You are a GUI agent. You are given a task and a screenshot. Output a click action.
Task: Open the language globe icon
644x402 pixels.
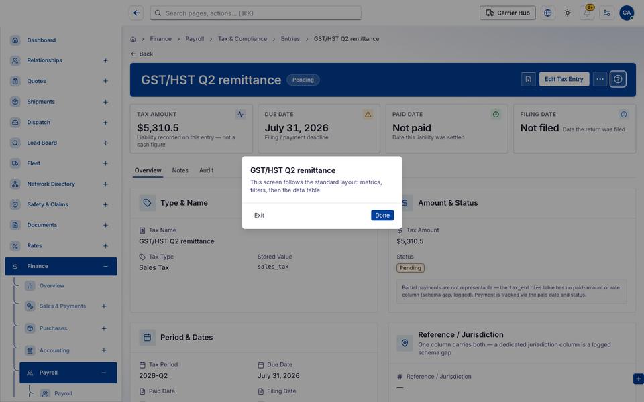(547, 13)
